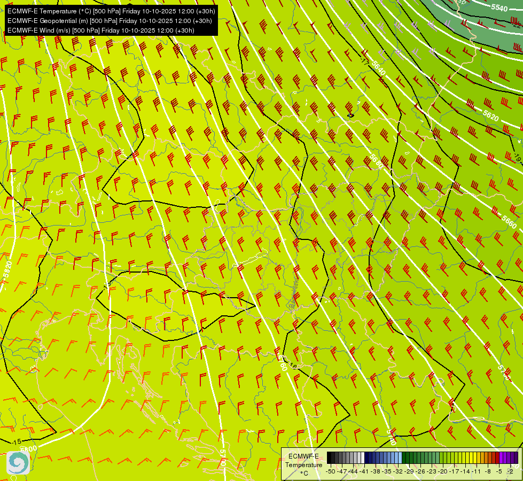The height and width of the screenshot is (481, 523).
Task: Pick the dark purple swatch at legend's warm end
Action: click(516, 457)
